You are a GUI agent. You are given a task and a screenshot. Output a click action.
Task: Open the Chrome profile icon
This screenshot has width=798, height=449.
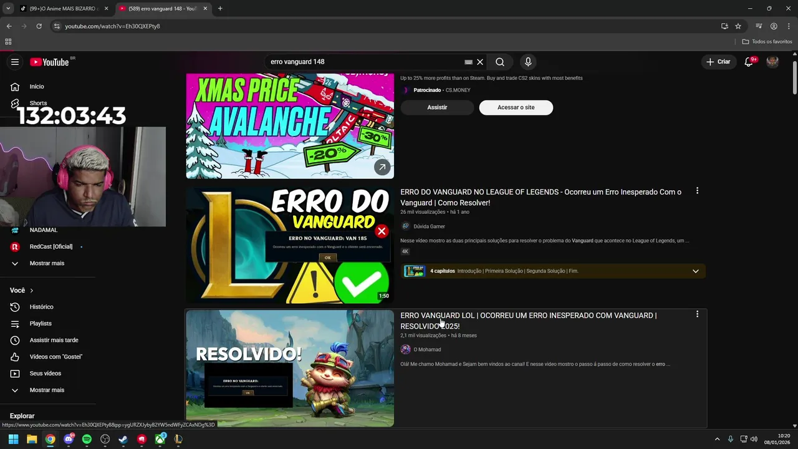click(774, 26)
